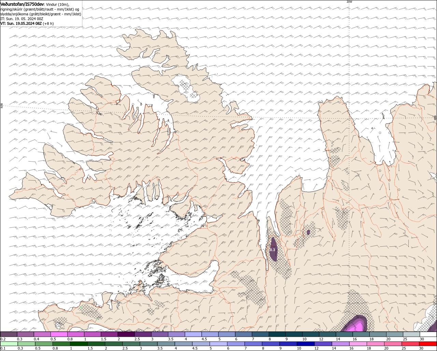Pick the light pink 16 swatch, lower legend row
This screenshot has height=351, width=437.
pos(358,344)
